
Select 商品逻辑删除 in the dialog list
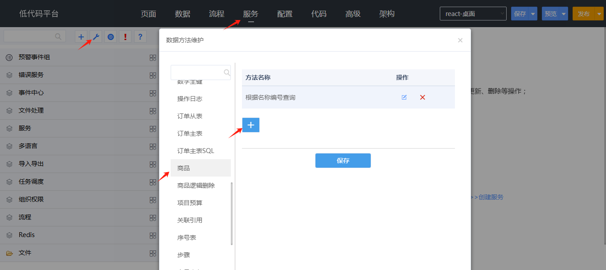tap(201, 185)
